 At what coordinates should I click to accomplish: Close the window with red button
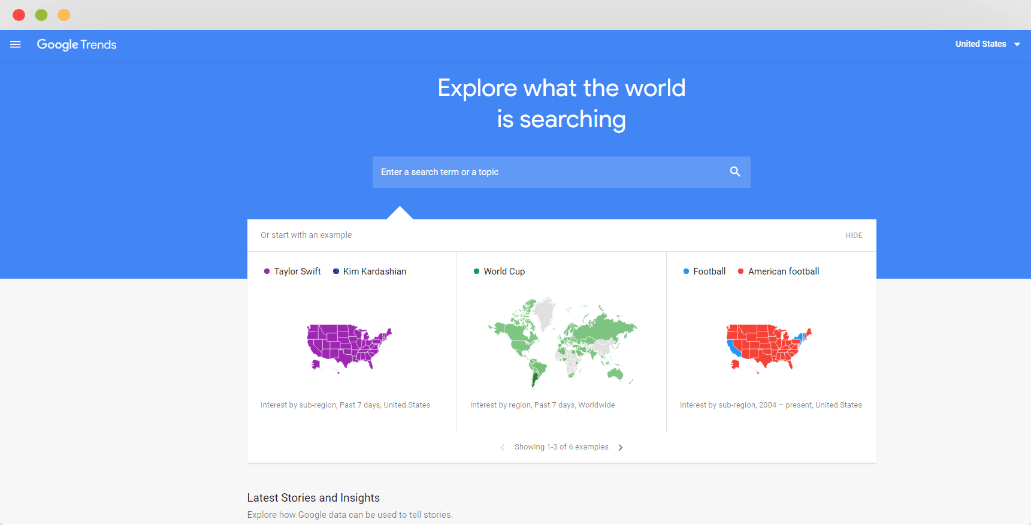point(19,15)
